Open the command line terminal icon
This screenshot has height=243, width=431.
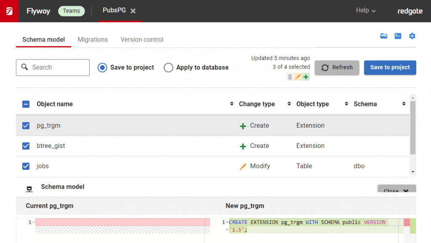tap(398, 36)
